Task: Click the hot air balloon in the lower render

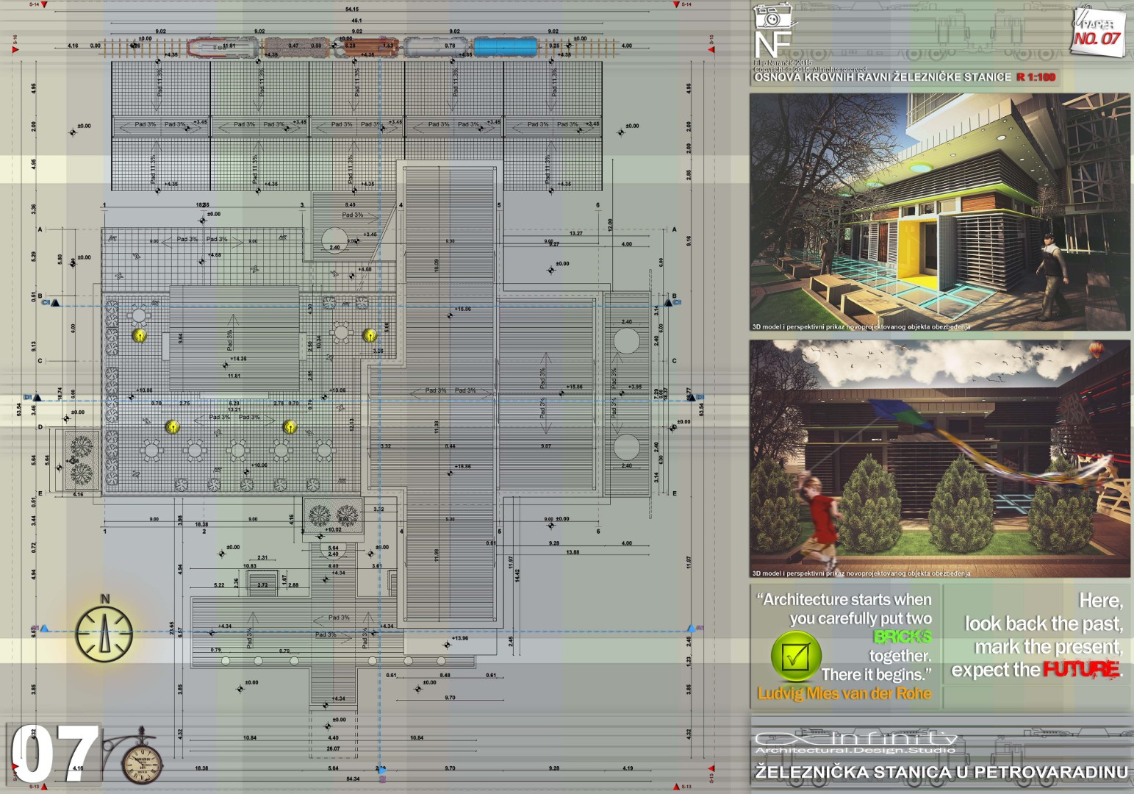Action: [x=1095, y=350]
